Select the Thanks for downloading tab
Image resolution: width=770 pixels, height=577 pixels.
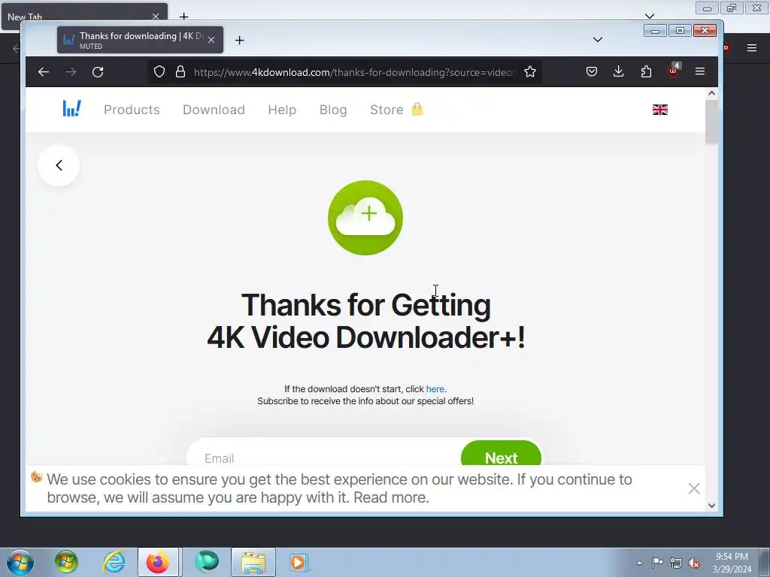(140, 40)
